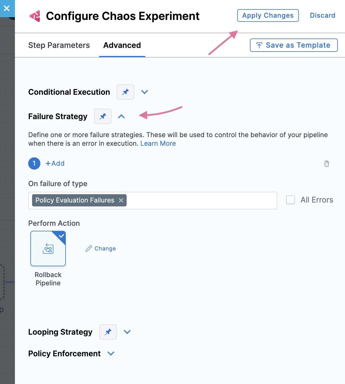Expand the Conditional Execution section
Viewport: 345px width, 384px height.
click(x=145, y=92)
